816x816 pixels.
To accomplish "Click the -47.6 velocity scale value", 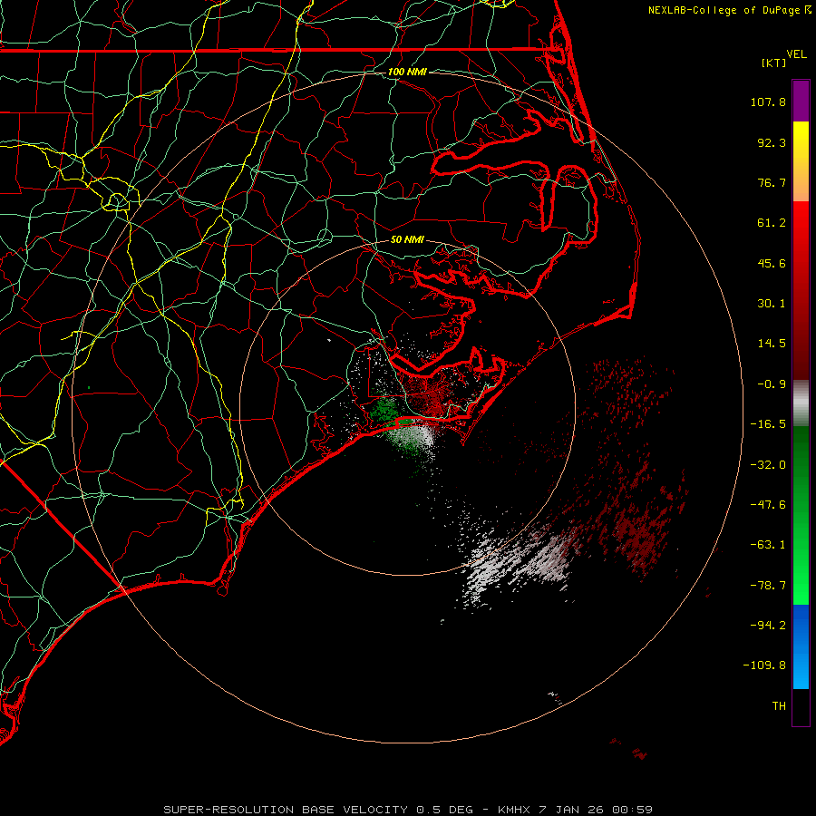I will [768, 505].
